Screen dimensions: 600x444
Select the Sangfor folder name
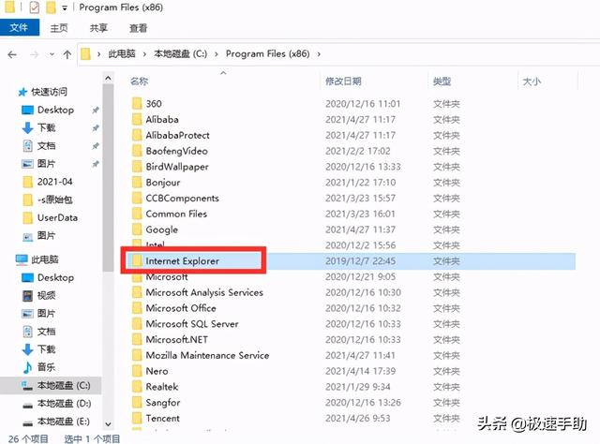coord(163,402)
